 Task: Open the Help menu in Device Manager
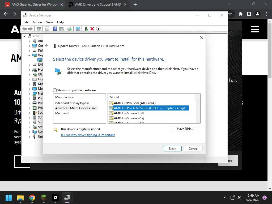60,22
